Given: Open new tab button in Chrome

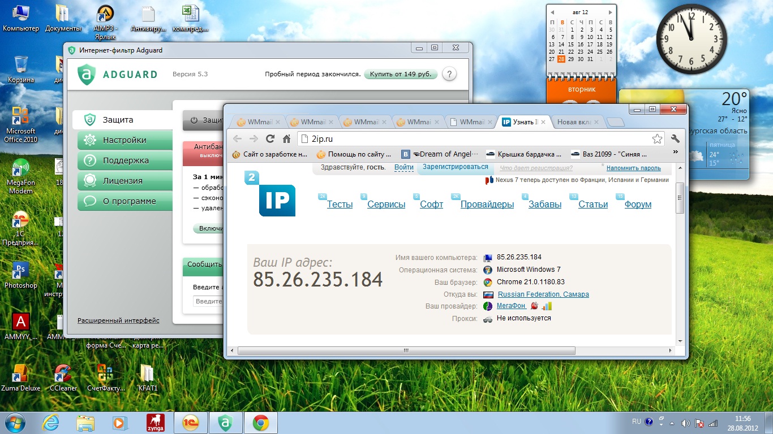Looking at the screenshot, I should (x=615, y=122).
